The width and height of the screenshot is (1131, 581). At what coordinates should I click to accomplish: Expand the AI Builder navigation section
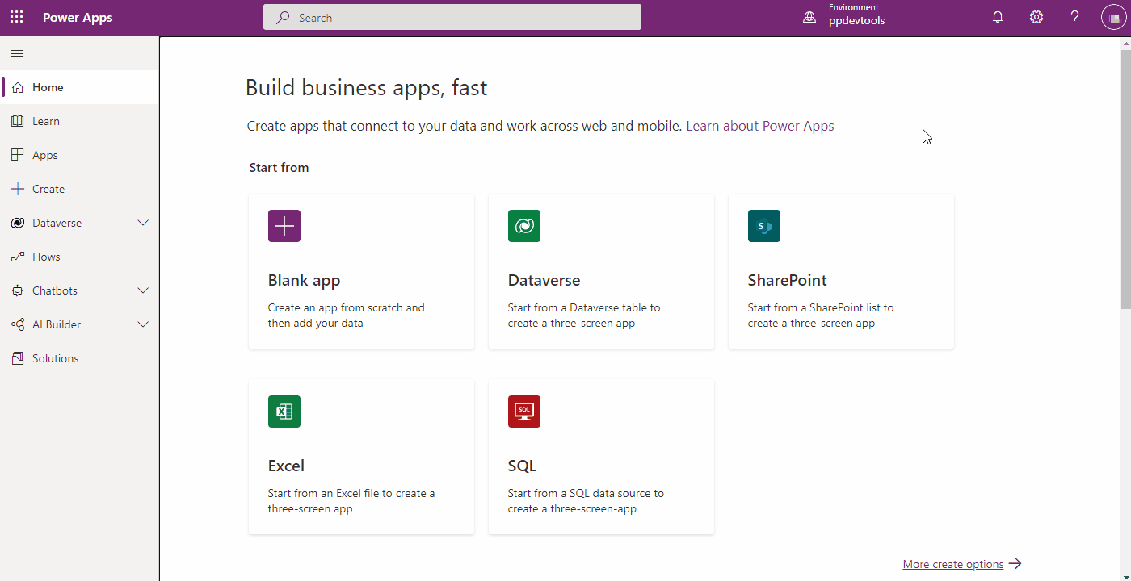click(143, 324)
